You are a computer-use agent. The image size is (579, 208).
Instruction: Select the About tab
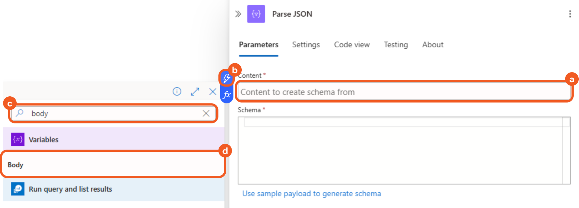(433, 45)
